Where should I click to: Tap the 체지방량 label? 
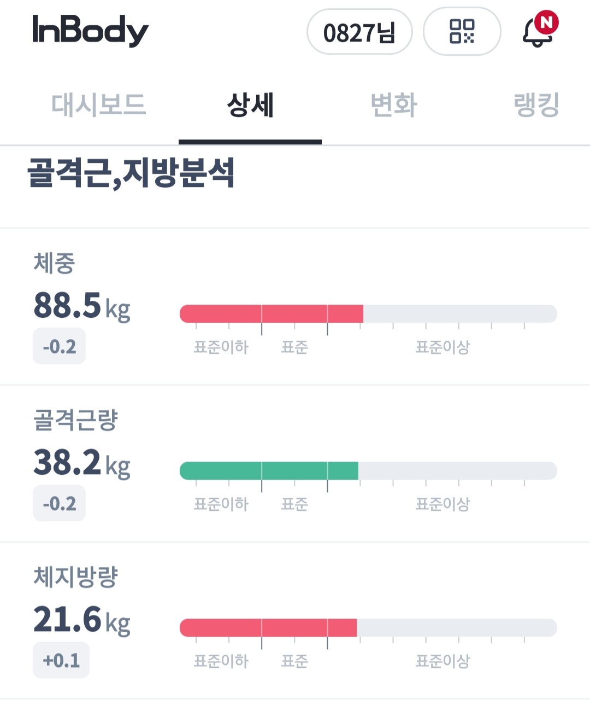click(76, 576)
